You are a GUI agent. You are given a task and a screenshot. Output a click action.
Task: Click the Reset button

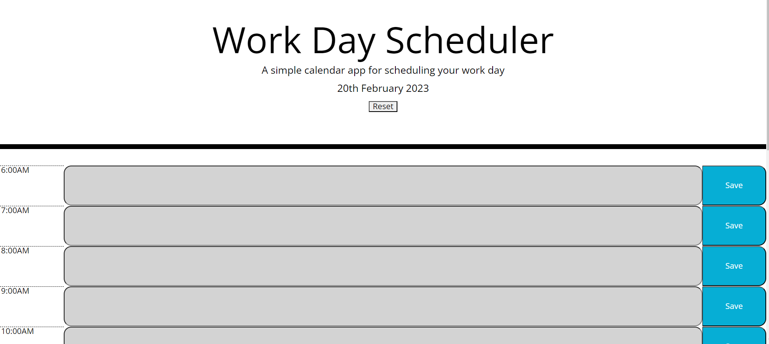tap(382, 106)
